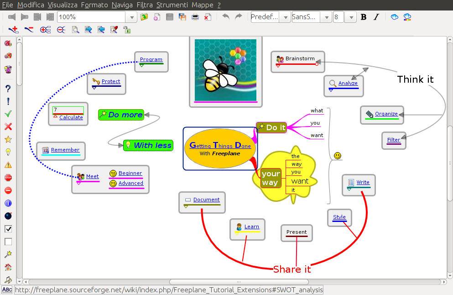Follow the Calculate node link
Viewport: 453px width, 295px height.
[71, 117]
